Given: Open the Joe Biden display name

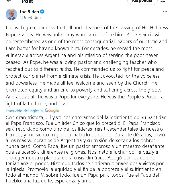Looking at the screenshot, I should [x=29, y=12].
